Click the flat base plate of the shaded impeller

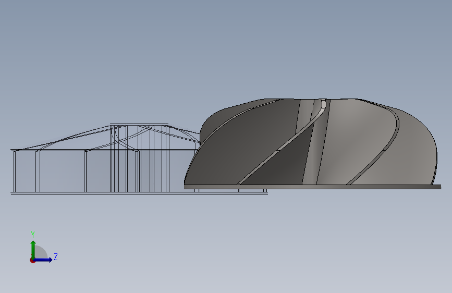tap(312, 187)
